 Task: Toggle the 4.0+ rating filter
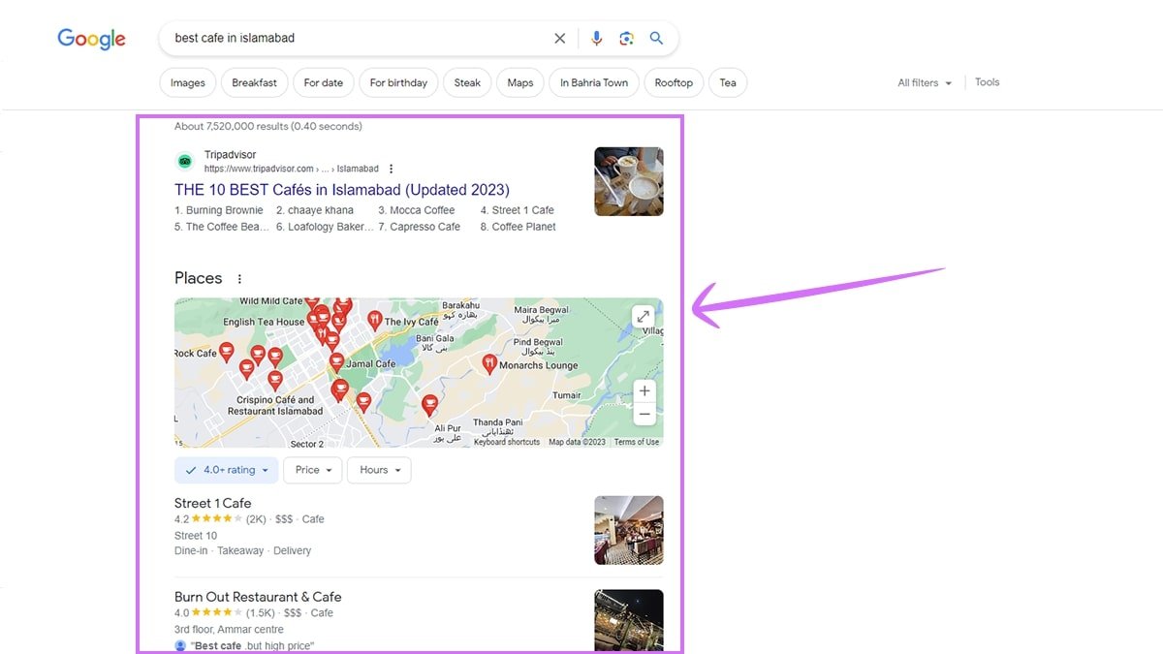coord(226,470)
